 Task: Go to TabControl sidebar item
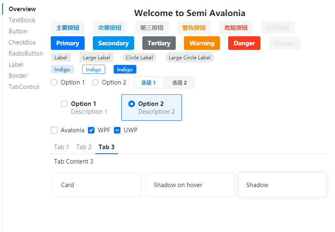point(24,87)
